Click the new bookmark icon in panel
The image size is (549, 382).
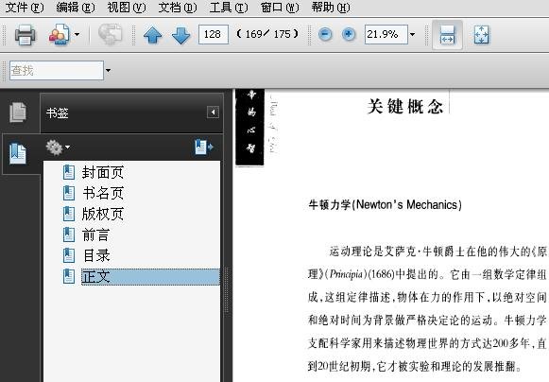click(204, 148)
